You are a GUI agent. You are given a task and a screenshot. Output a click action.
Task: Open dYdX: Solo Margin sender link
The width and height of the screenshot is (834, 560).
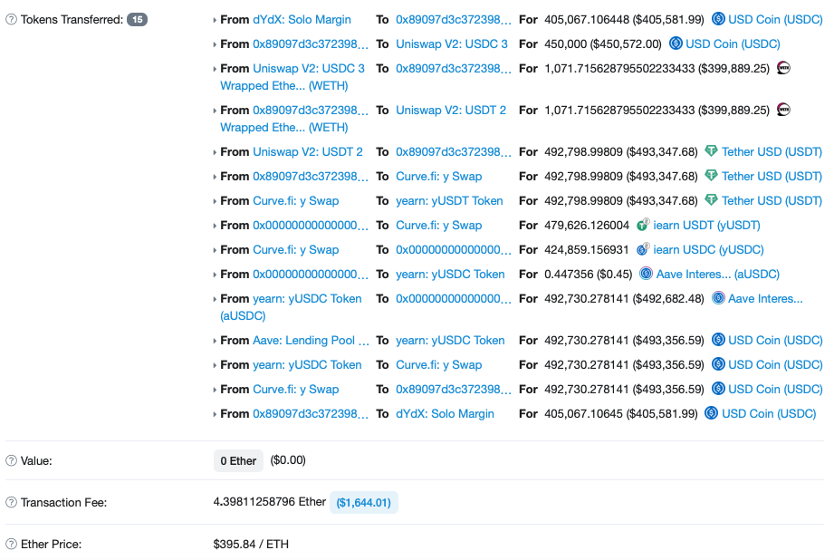pyautogui.click(x=302, y=20)
